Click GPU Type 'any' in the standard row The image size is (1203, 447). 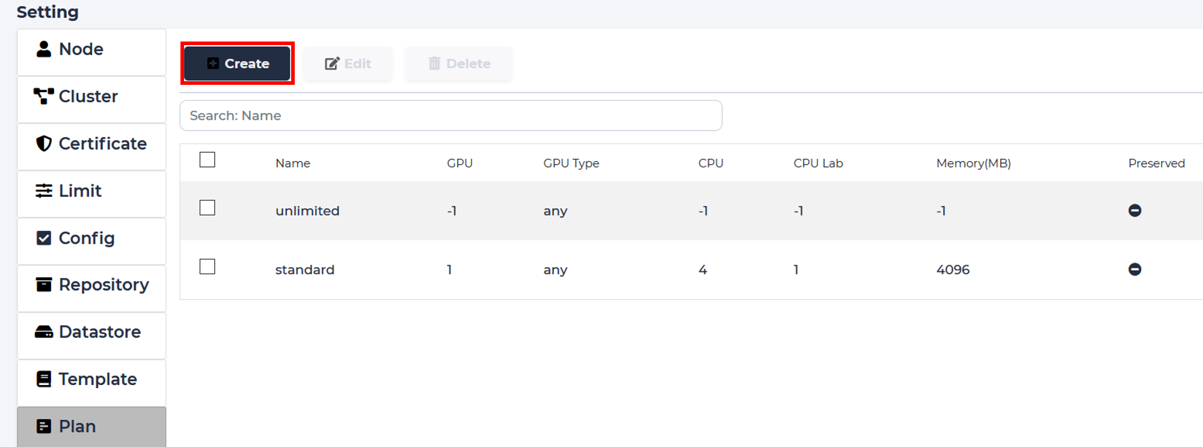coord(555,270)
